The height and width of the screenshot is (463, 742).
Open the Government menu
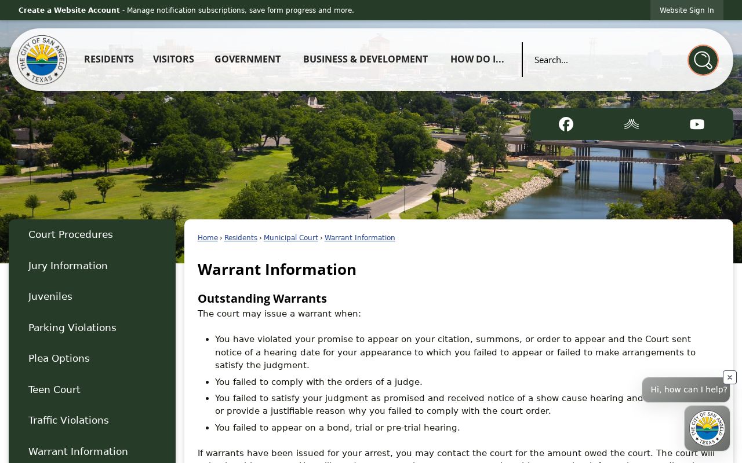tap(248, 59)
